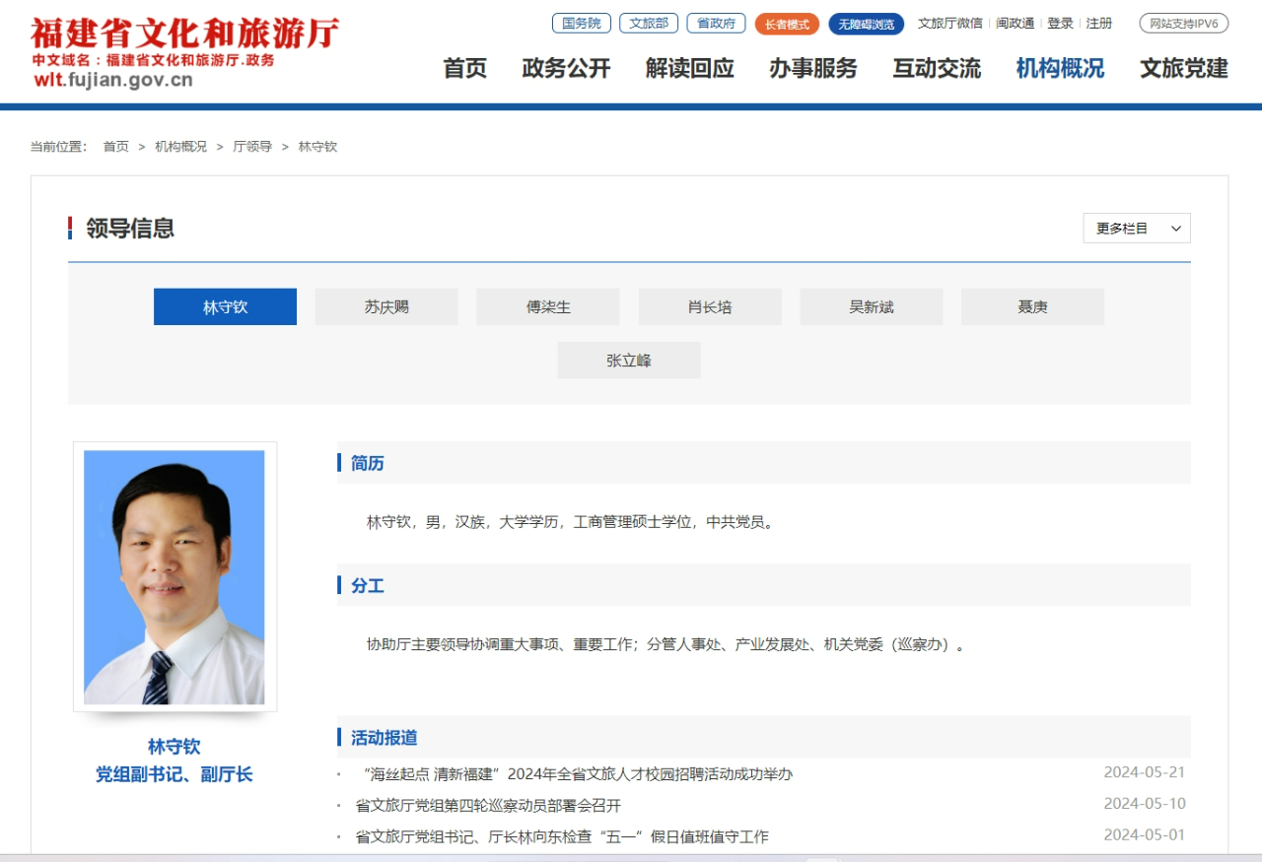Click the 林守钦 breadcrumb entry

[318, 146]
